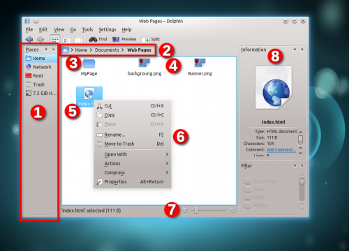349x251 pixels.
Task: Click the Index.html preview thumbnail
Action: [x=274, y=88]
